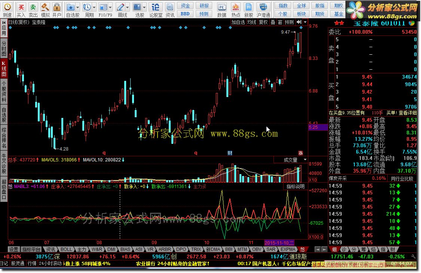The width and height of the screenshot is (421, 273).
Task: Click the 同行业比较 industry comparison link
Action: coord(402,178)
